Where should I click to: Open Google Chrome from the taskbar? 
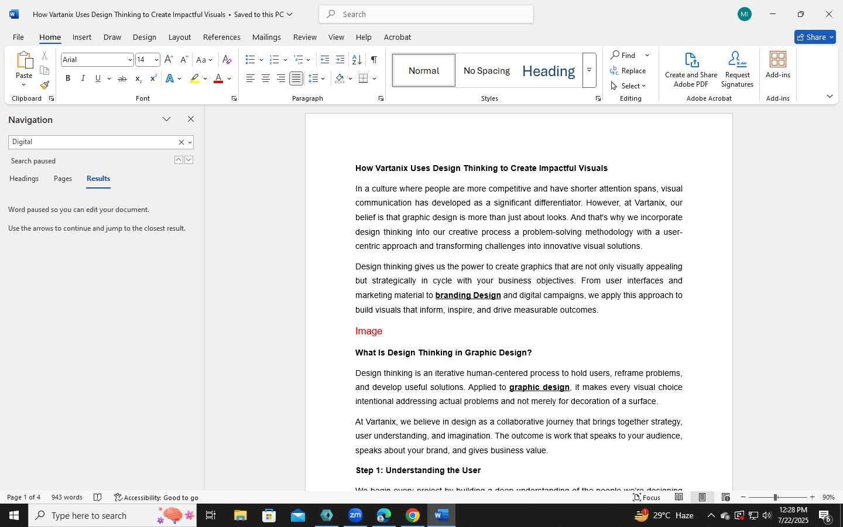(x=413, y=515)
